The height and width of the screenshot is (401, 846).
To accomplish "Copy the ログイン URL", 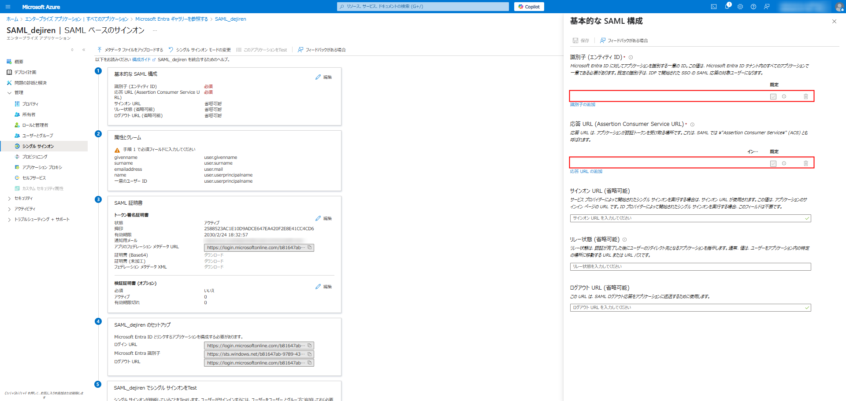I will tap(310, 346).
